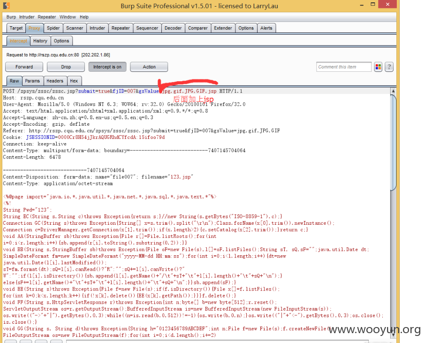
Task: Click the scrollbar up arrow
Action: coord(393,91)
